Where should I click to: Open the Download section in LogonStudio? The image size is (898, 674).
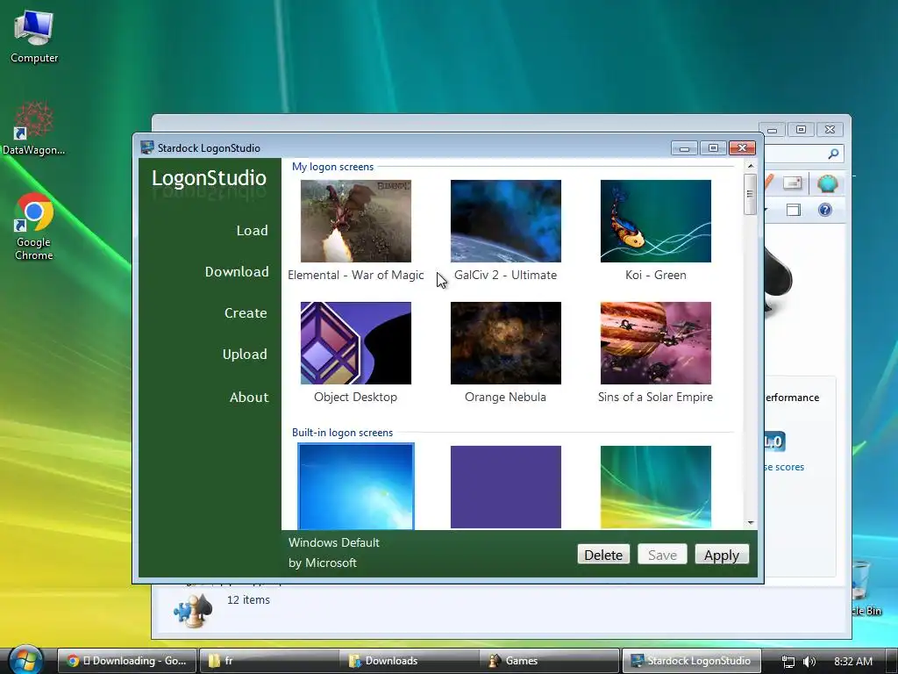point(237,272)
